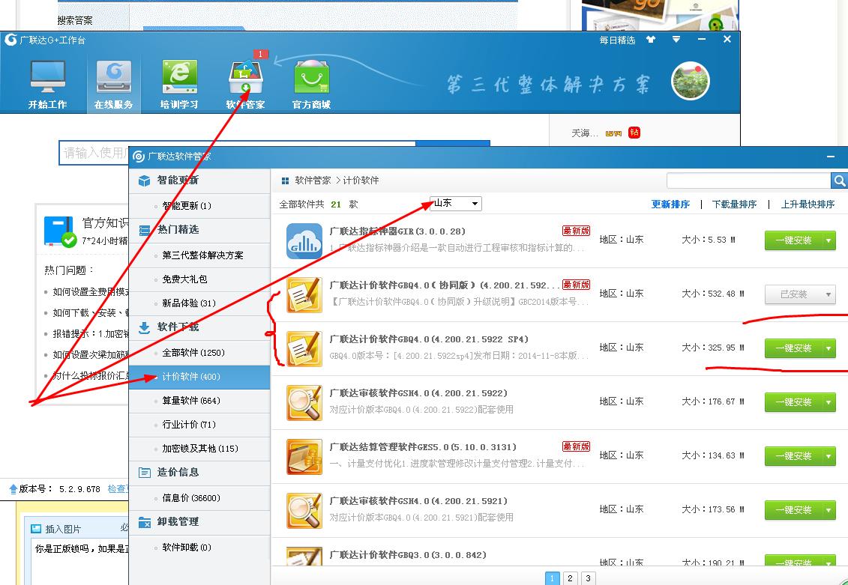Select 智能更新 (1) in the sidebar
848x585 pixels.
click(199, 206)
